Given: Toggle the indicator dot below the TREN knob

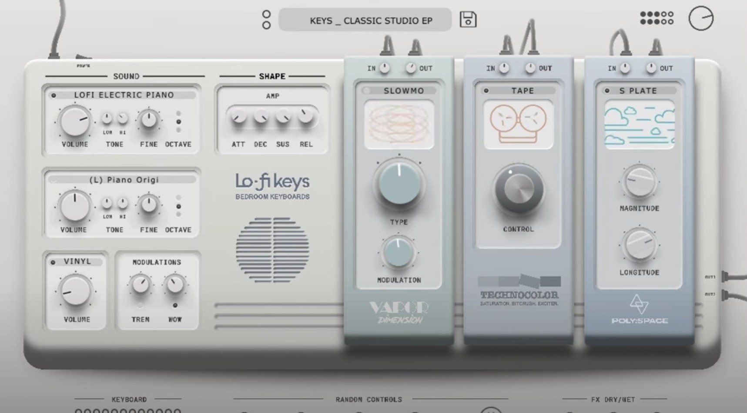Looking at the screenshot, I should tap(140, 305).
